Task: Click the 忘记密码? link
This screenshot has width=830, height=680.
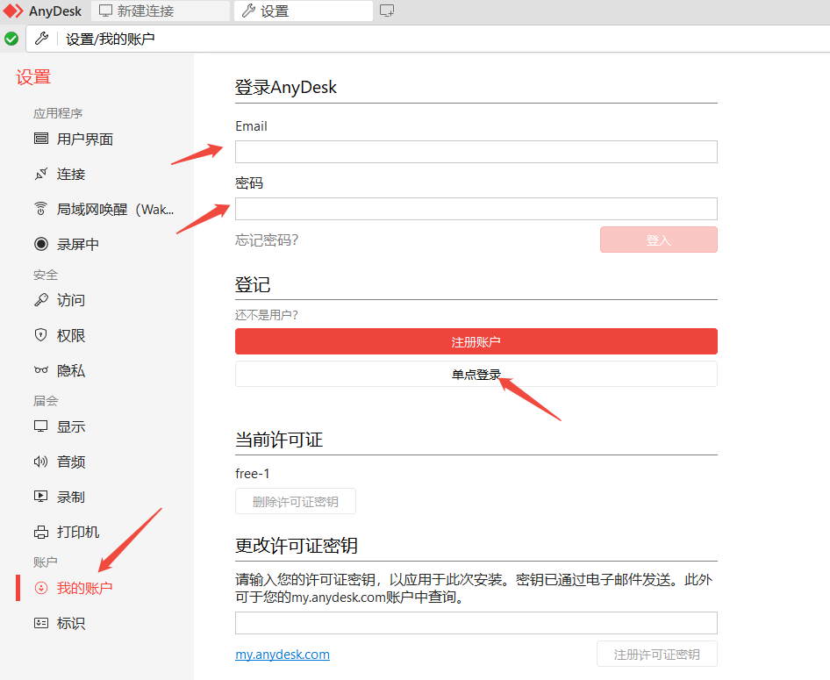Action: tap(267, 240)
